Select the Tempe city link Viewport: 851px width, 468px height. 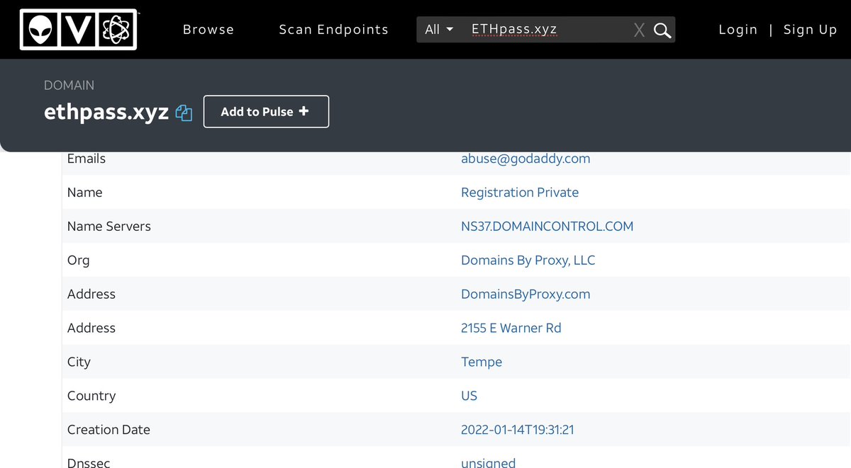point(482,362)
